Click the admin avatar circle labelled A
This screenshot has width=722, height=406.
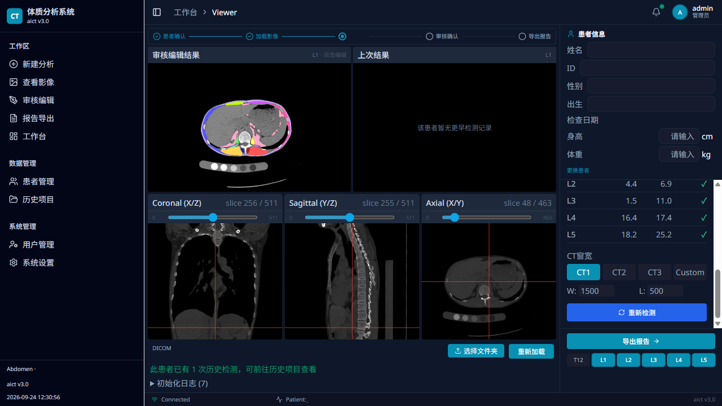point(680,12)
